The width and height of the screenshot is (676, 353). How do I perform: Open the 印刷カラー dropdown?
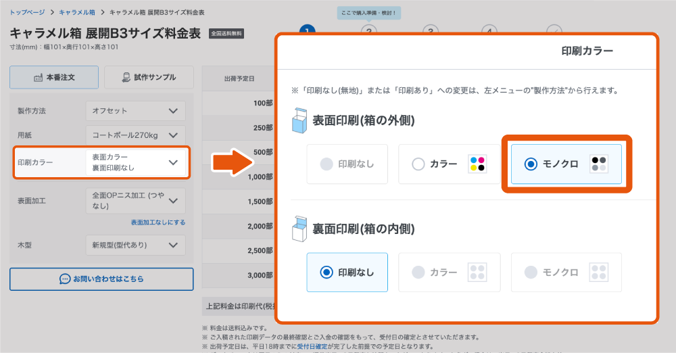pos(135,162)
